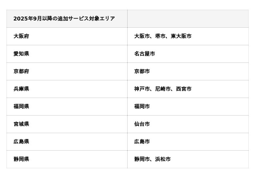Select the 尼崎市 city name

pos(163,89)
